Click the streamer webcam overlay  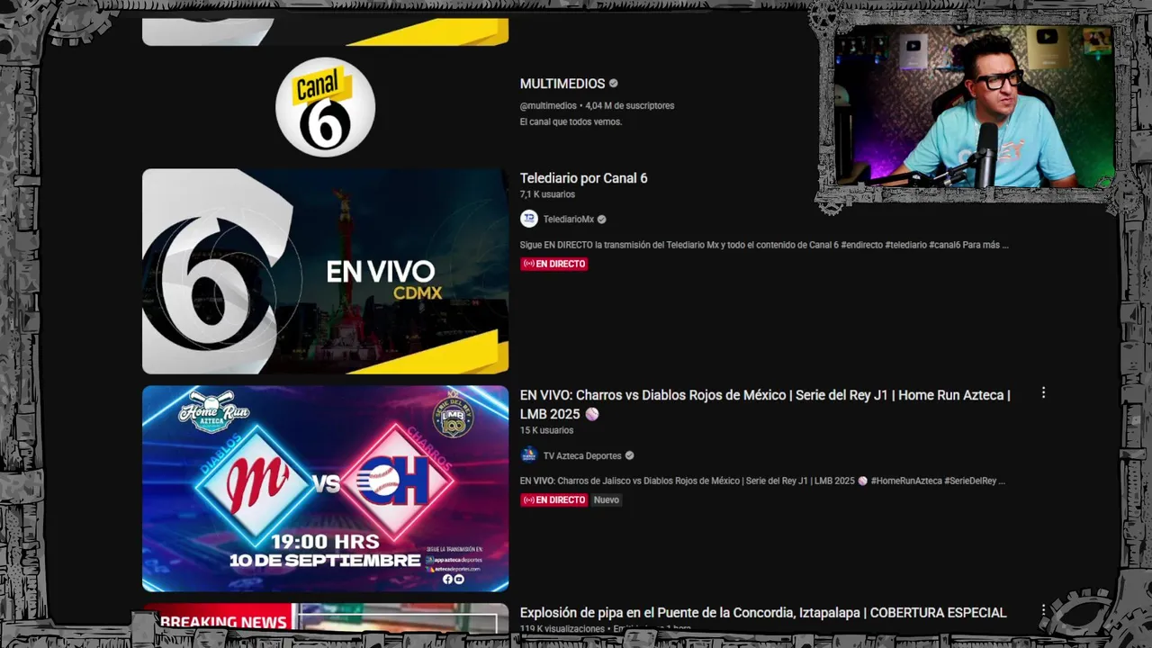click(975, 106)
